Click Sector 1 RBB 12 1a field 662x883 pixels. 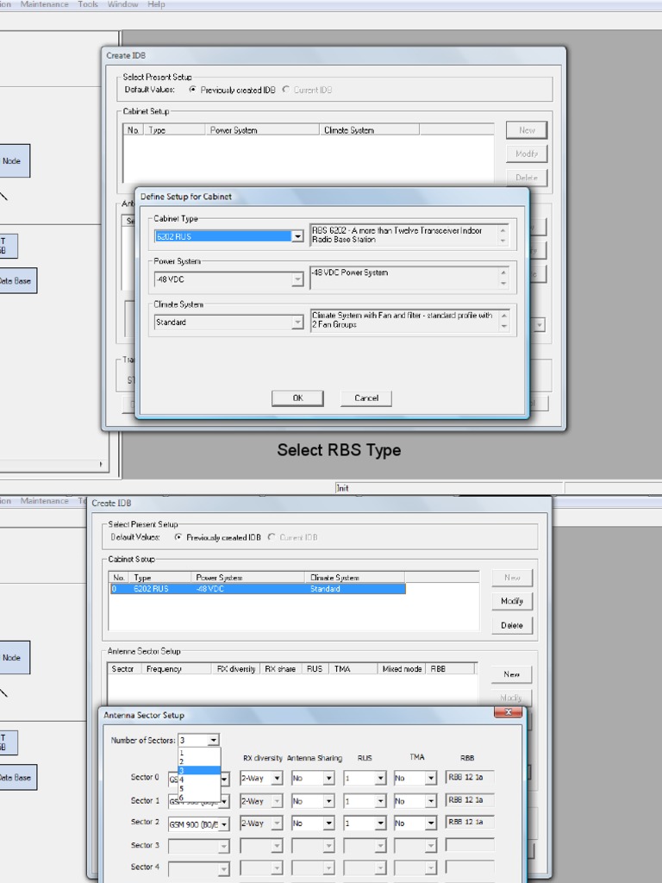[470, 800]
